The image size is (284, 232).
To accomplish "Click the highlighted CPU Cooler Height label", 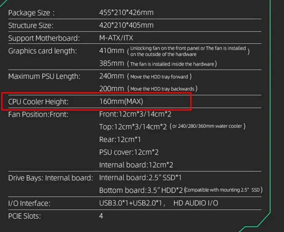I will [38, 101].
